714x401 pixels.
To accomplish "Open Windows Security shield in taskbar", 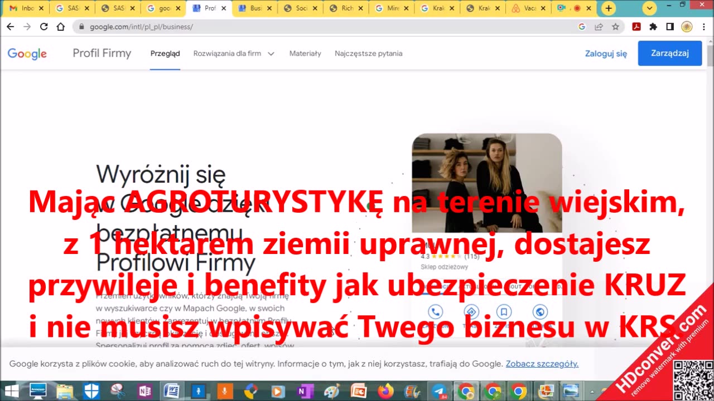I will pyautogui.click(x=91, y=392).
